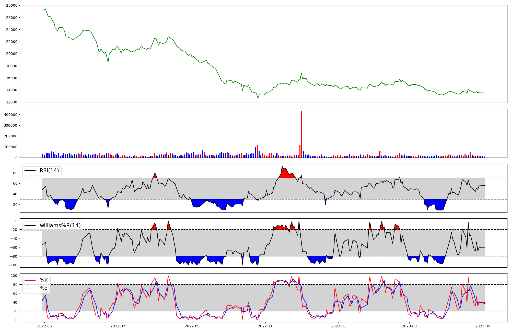Click the 100 tick on stochastic axis
Viewport: 511px width, 332px height.
tap(15, 276)
